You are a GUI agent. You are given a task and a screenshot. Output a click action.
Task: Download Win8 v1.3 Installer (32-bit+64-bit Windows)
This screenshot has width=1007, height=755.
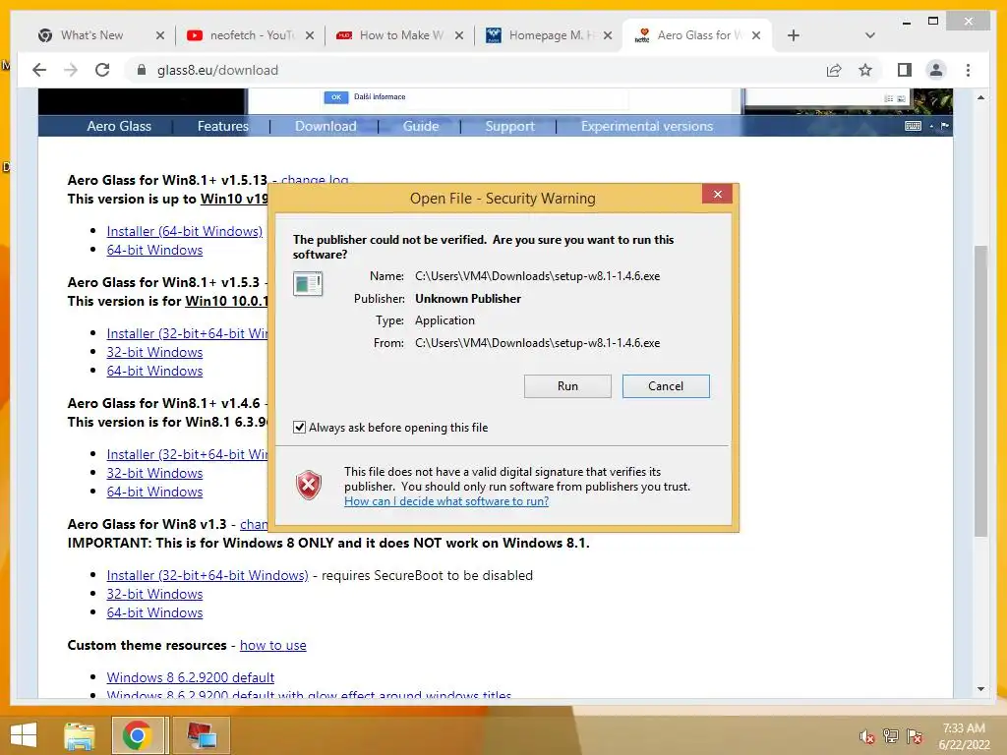pos(207,575)
